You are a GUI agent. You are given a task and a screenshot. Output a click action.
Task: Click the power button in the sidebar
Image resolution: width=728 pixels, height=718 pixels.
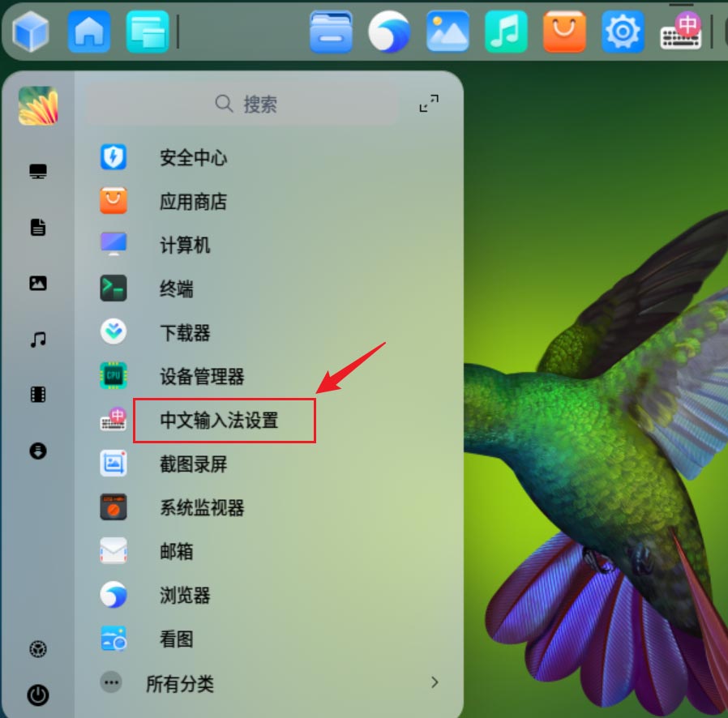click(x=38, y=694)
